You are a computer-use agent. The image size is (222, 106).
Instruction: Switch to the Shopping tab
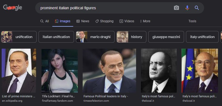[104, 21]
